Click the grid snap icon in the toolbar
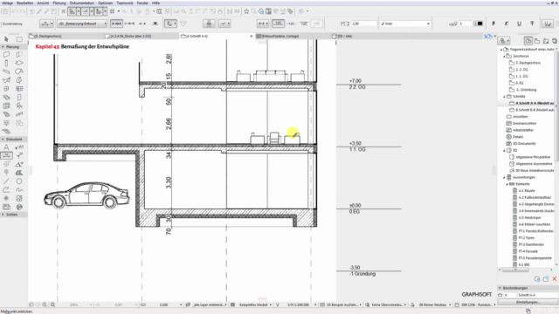559x314 pixels. point(112,11)
